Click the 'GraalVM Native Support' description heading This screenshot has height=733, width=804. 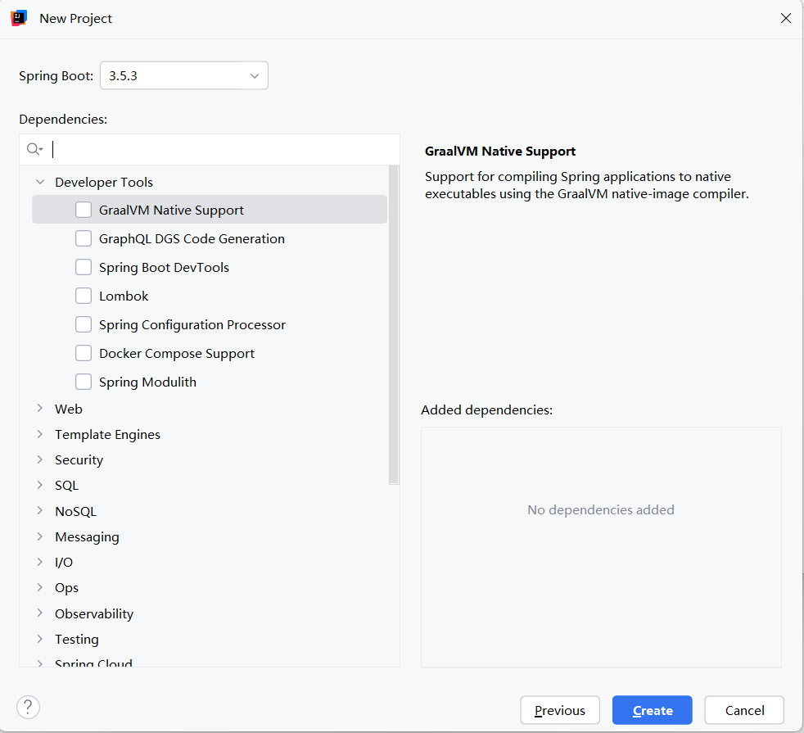pos(500,152)
